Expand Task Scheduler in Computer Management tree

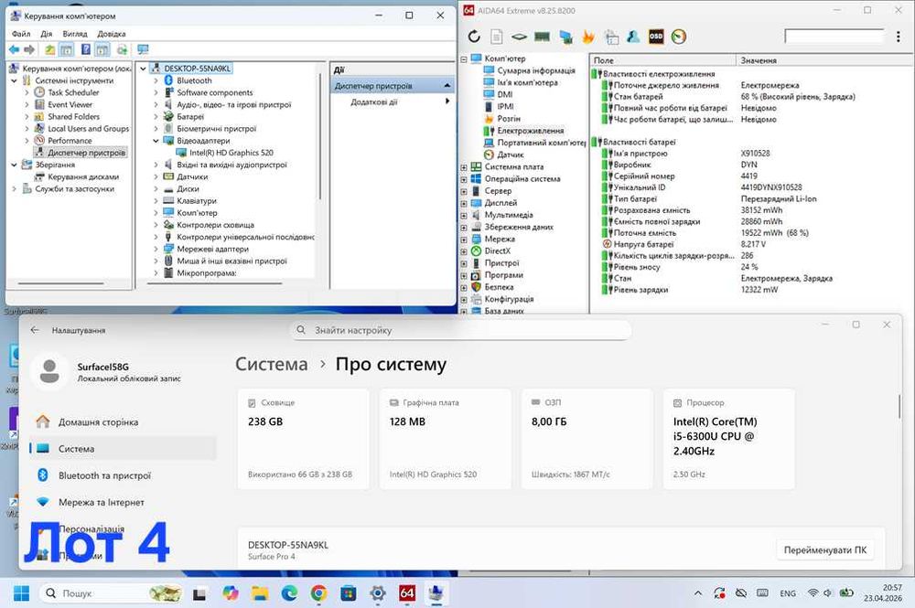(27, 92)
